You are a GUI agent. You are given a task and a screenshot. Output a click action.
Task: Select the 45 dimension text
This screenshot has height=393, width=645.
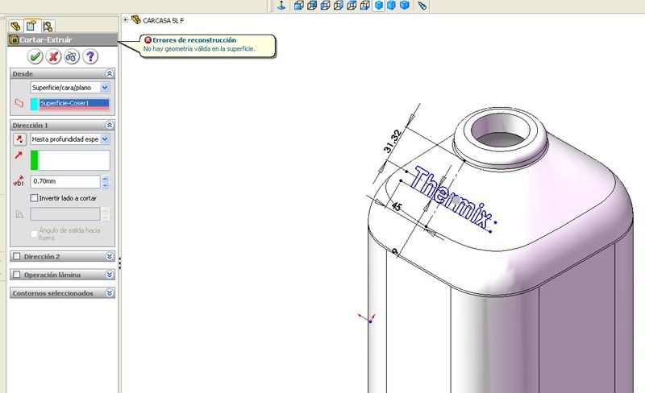coord(396,206)
